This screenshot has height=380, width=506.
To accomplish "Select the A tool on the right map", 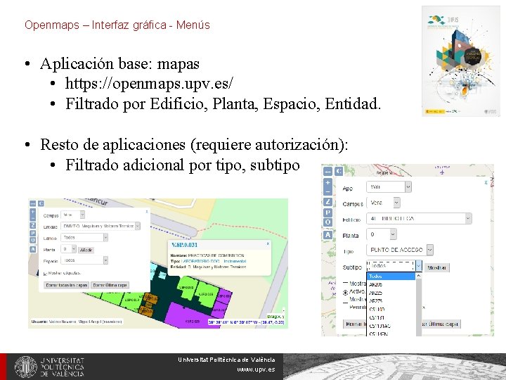I will 327,235.
